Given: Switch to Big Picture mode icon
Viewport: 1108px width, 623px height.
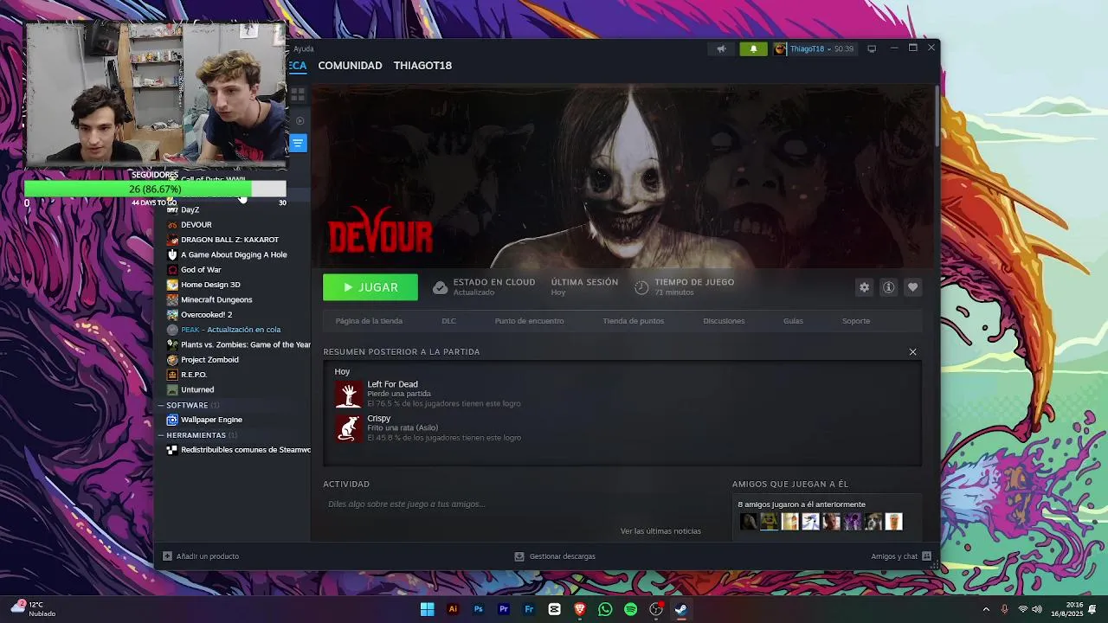Looking at the screenshot, I should [872, 48].
